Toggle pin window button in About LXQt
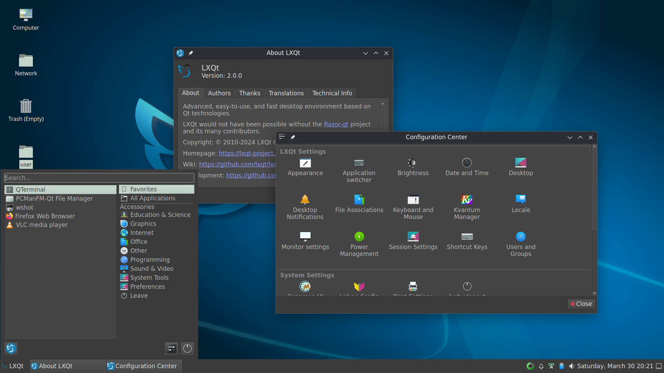Viewport: 664px width, 373px height. coord(191,53)
